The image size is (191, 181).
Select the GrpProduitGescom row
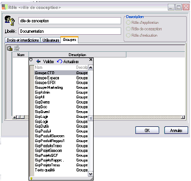pos(61,136)
